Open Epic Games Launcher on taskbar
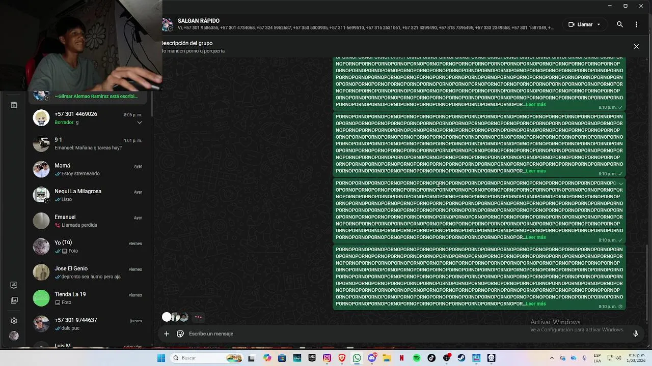652x366 pixels. (x=312, y=358)
